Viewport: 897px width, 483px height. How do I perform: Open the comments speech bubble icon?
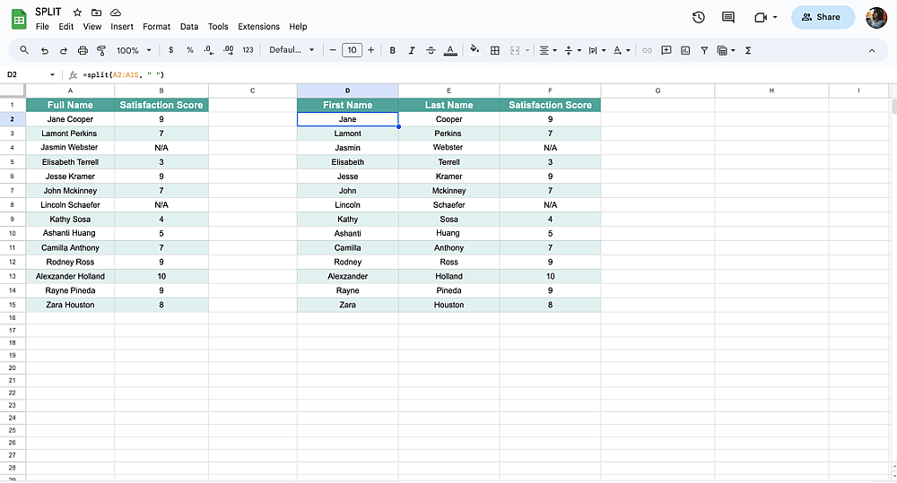coord(728,17)
